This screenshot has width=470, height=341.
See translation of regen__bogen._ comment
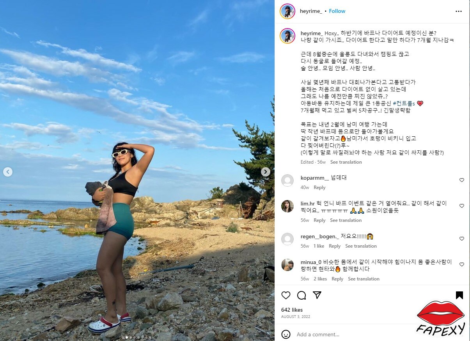[361, 246]
